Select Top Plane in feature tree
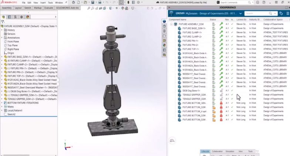The image size is (290, 156). 13,45
